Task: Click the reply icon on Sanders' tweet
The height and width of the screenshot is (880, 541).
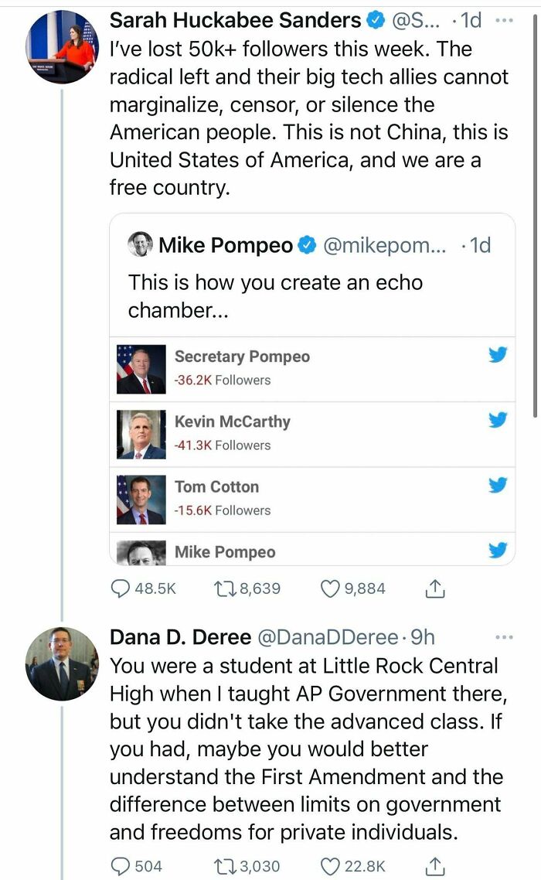Action: (x=120, y=588)
